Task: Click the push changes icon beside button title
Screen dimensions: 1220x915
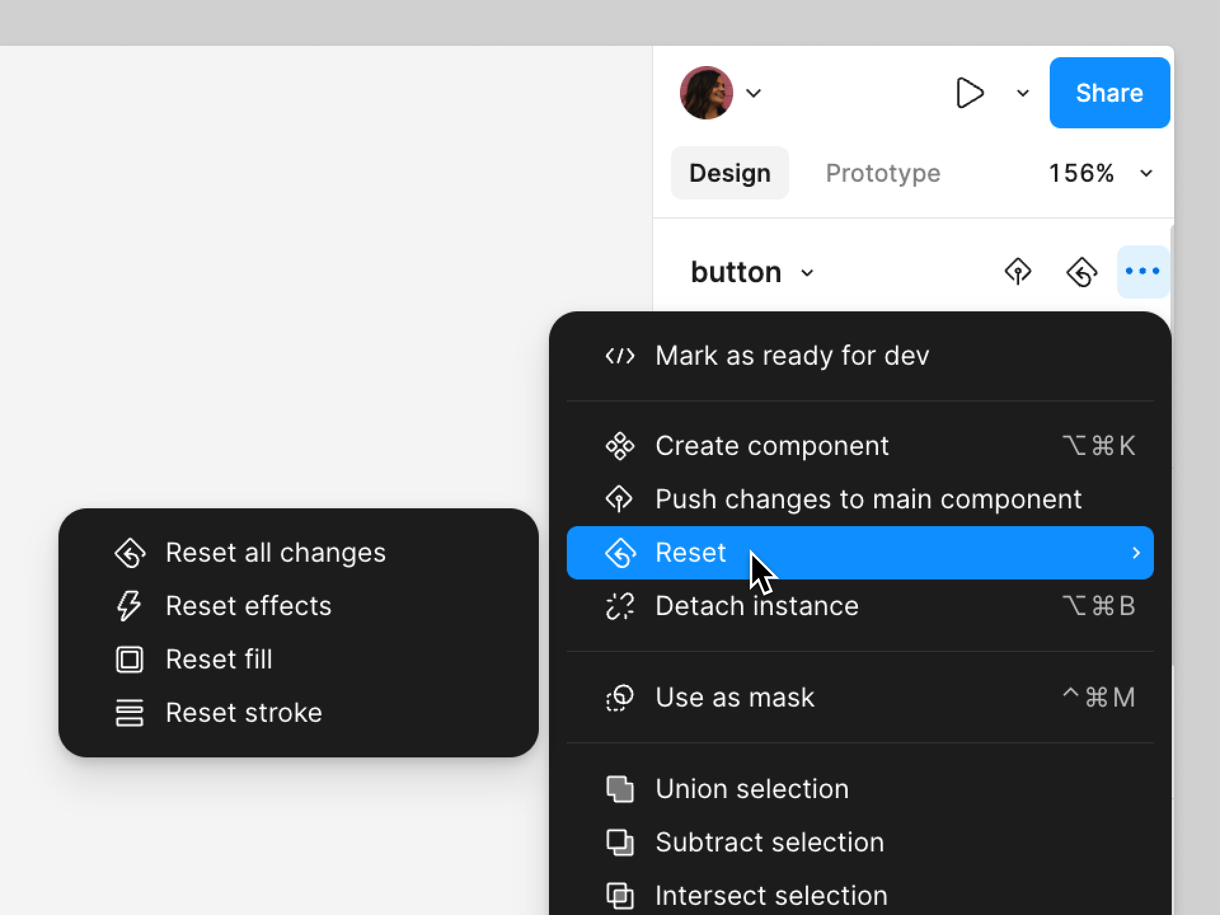Action: coord(1018,272)
